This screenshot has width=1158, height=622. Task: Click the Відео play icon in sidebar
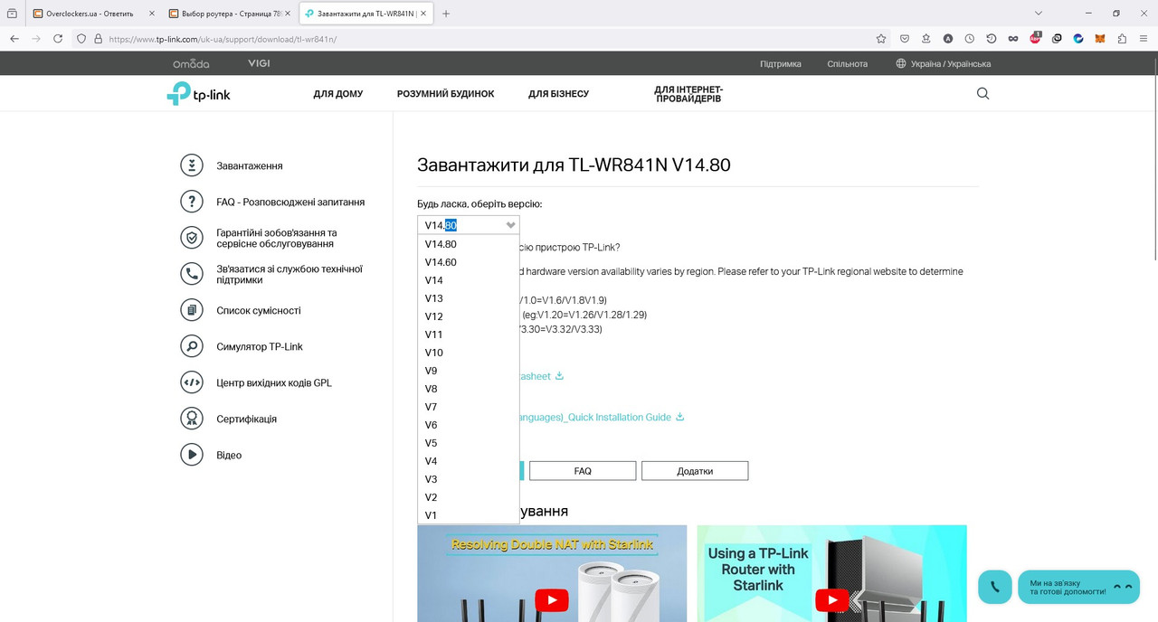coord(192,455)
